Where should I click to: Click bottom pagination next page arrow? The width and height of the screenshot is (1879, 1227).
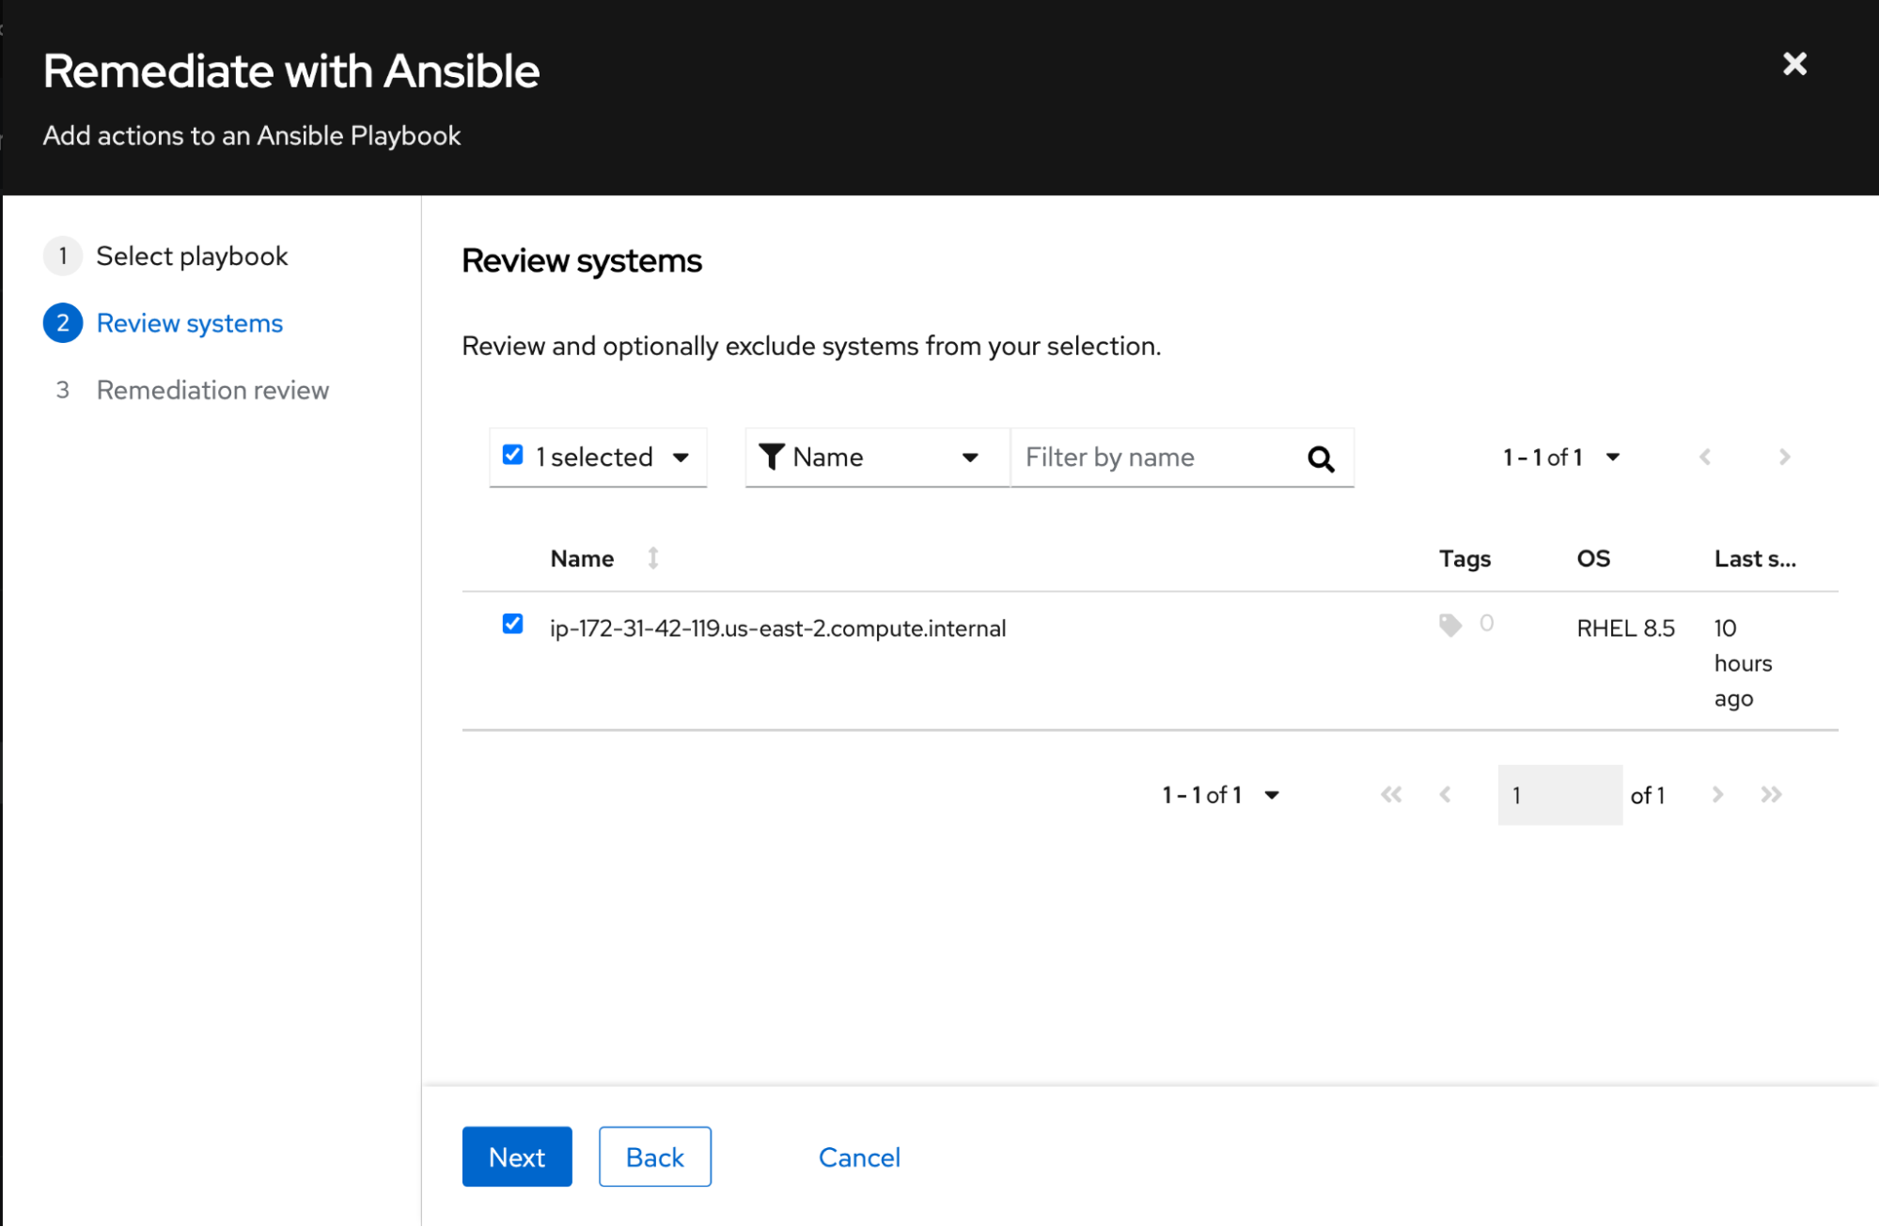(1717, 795)
